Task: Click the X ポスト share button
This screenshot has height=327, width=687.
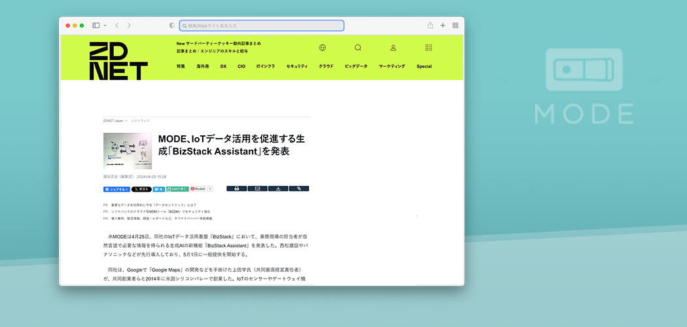Action: [141, 189]
